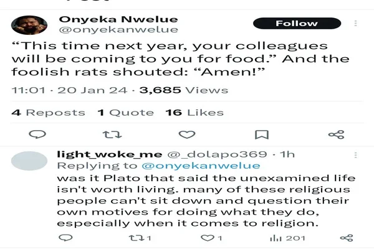This screenshot has width=374, height=249.
Task: Open the @onyekanwelue mention link in reply
Action: click(201, 166)
